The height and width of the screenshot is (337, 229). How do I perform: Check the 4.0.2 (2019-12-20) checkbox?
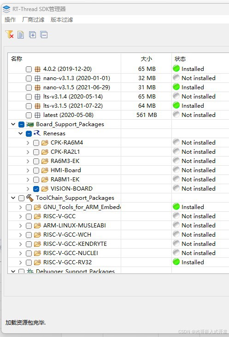(x=29, y=69)
